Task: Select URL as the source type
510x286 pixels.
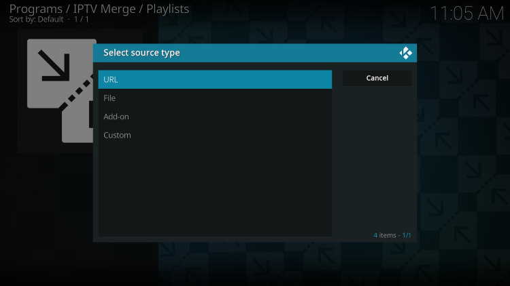Action: pos(214,79)
